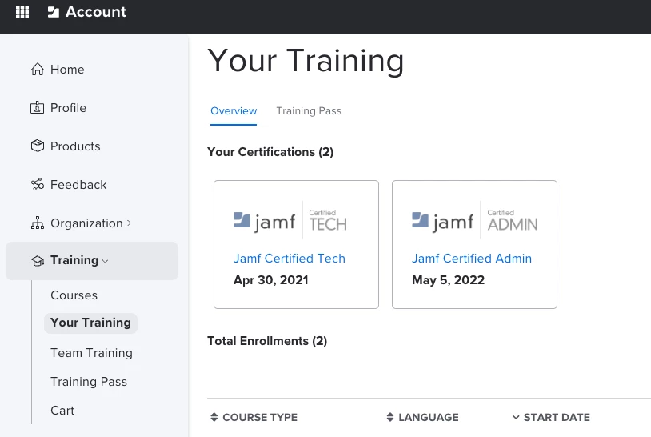Toggle Start Date sort chevron

(x=516, y=417)
